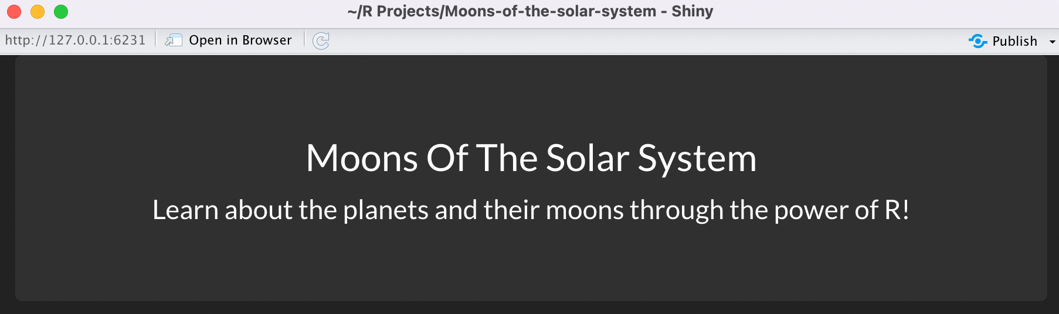Minimize the window with the yellow button
This screenshot has width=1059, height=314.
point(38,12)
